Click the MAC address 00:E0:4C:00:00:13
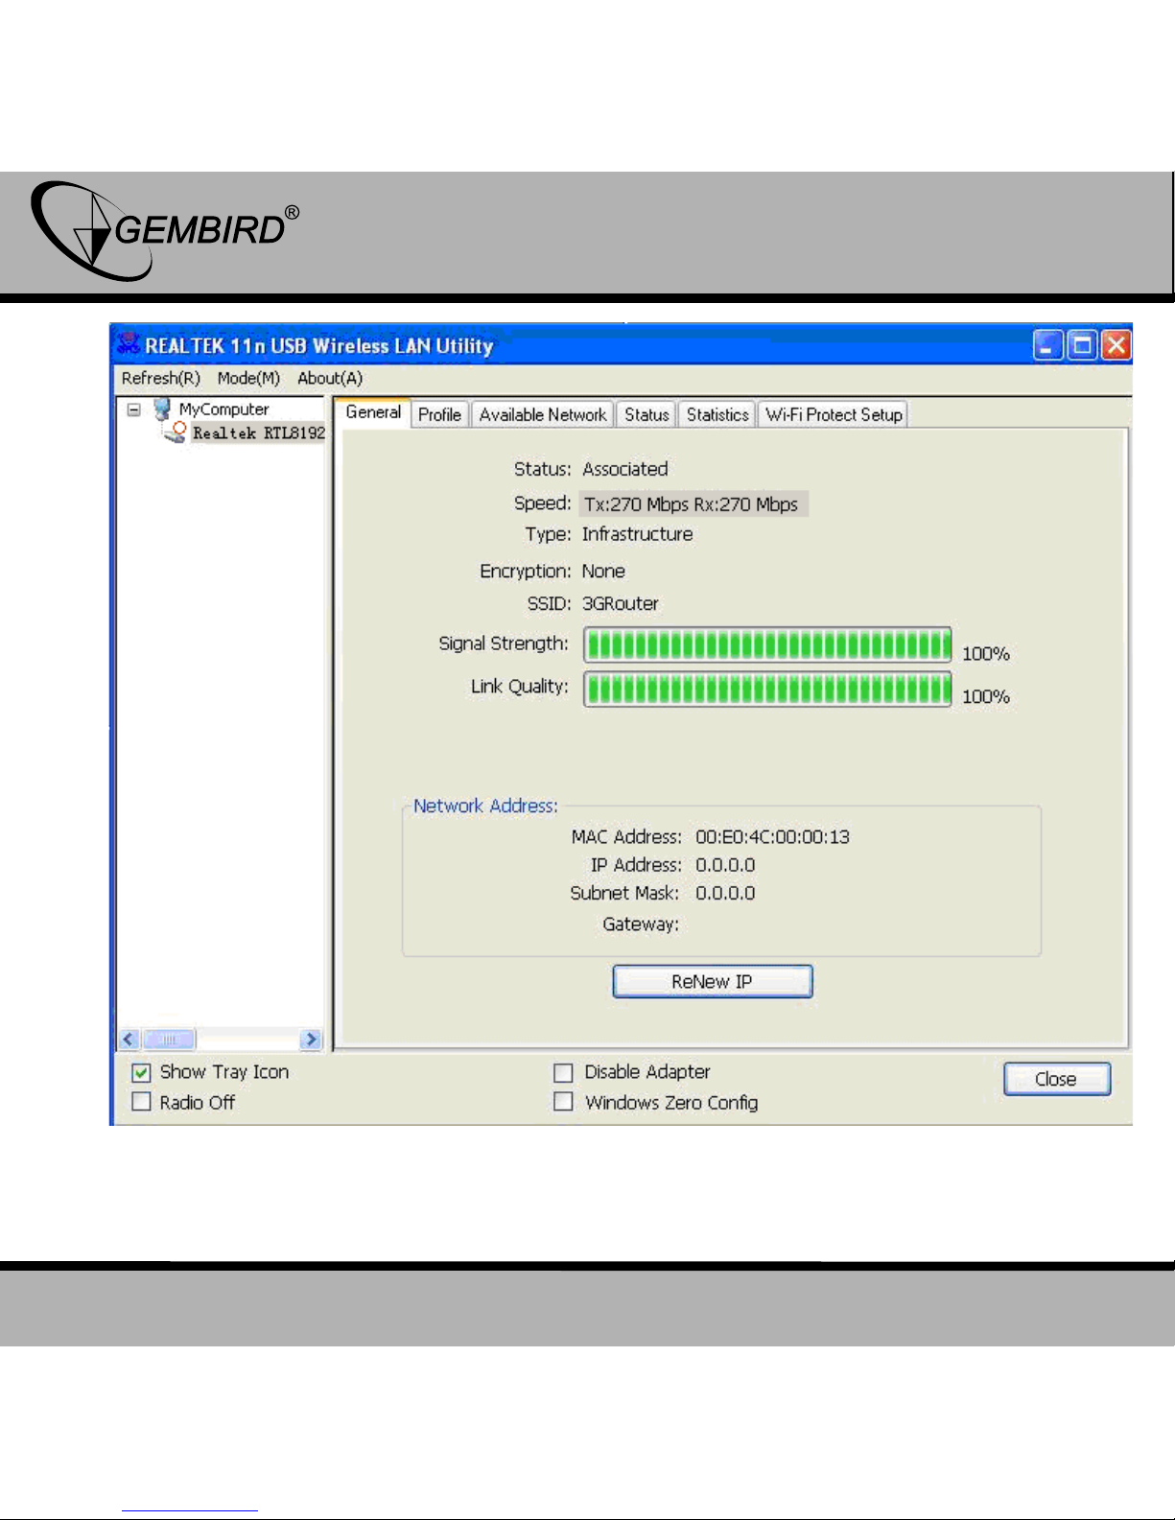The height and width of the screenshot is (1520, 1175). click(773, 837)
